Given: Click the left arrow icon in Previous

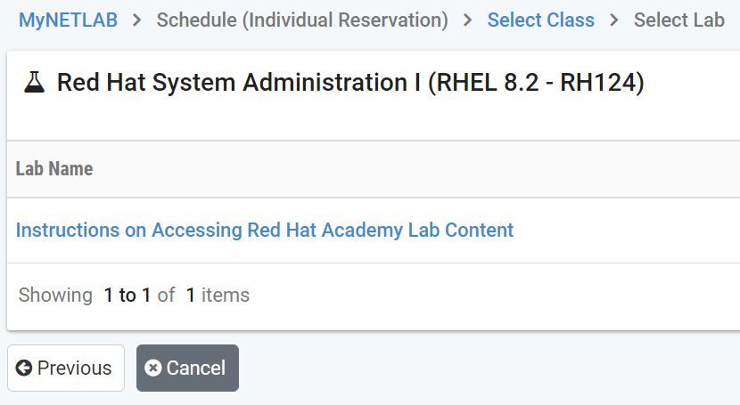Looking at the screenshot, I should coord(24,368).
